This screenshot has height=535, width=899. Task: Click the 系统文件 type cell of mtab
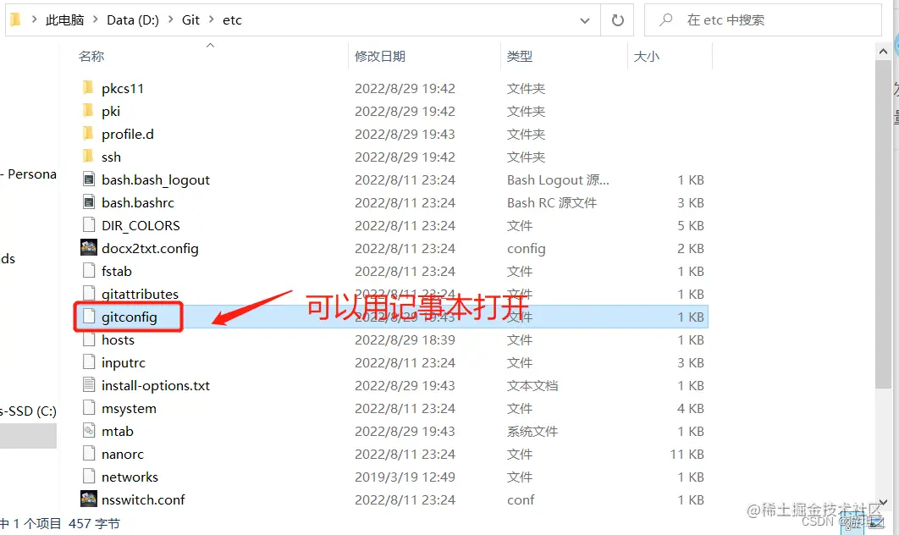[x=532, y=431]
